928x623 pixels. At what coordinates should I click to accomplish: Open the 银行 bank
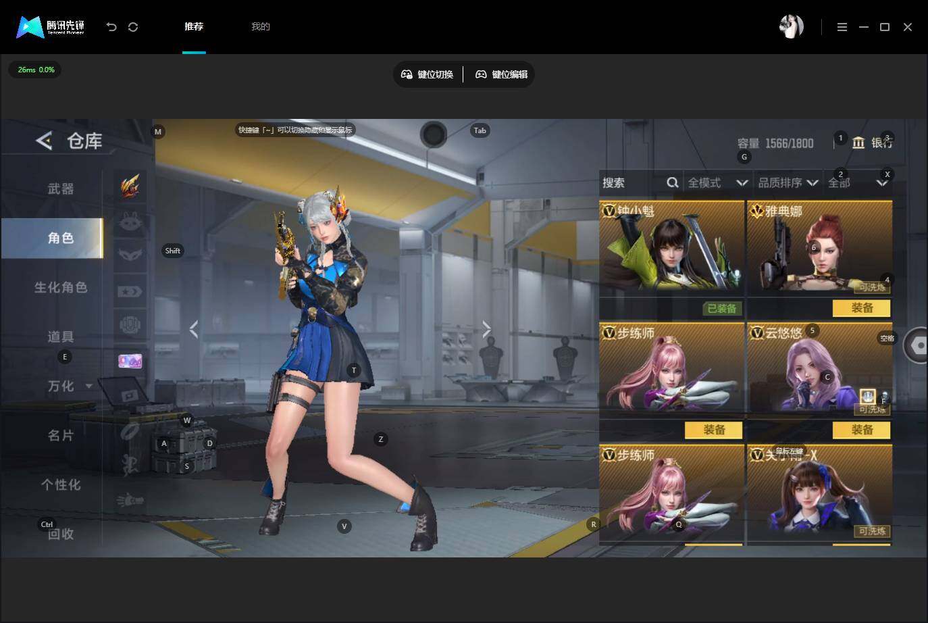tap(873, 143)
